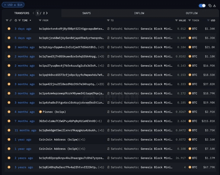The height and width of the screenshot is (175, 220).
Task: Remove the USD ≥ $1K filter chip
Action: point(5,5)
